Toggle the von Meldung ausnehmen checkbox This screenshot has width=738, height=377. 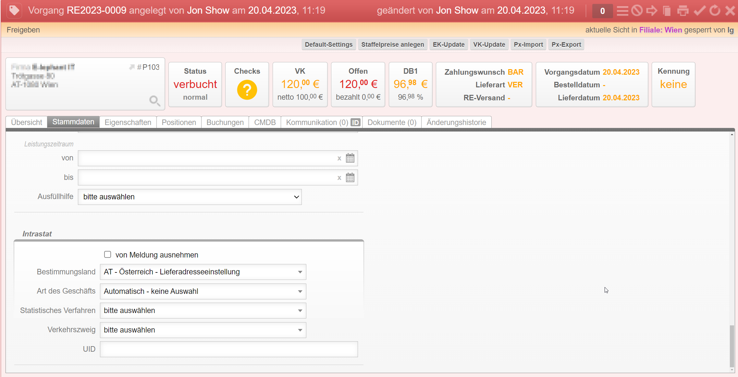[107, 255]
